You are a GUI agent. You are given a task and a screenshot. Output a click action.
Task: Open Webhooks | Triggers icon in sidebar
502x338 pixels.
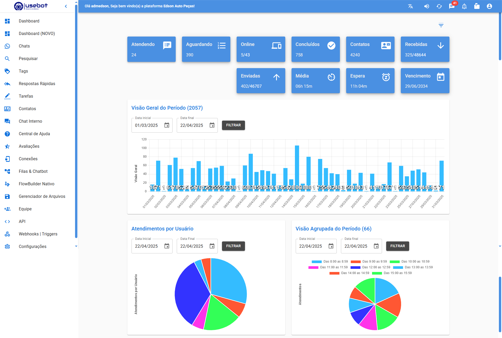(x=7, y=234)
